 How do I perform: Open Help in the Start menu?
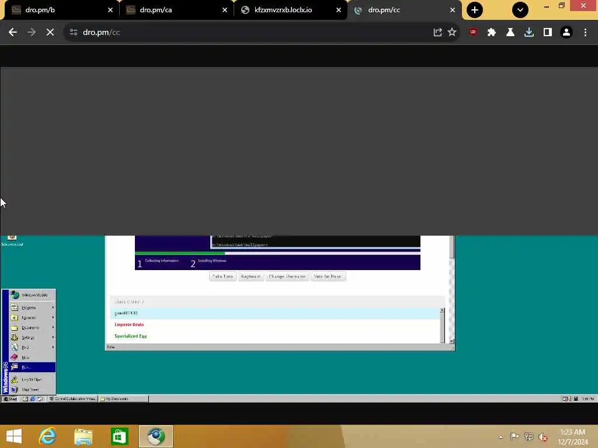point(33,358)
